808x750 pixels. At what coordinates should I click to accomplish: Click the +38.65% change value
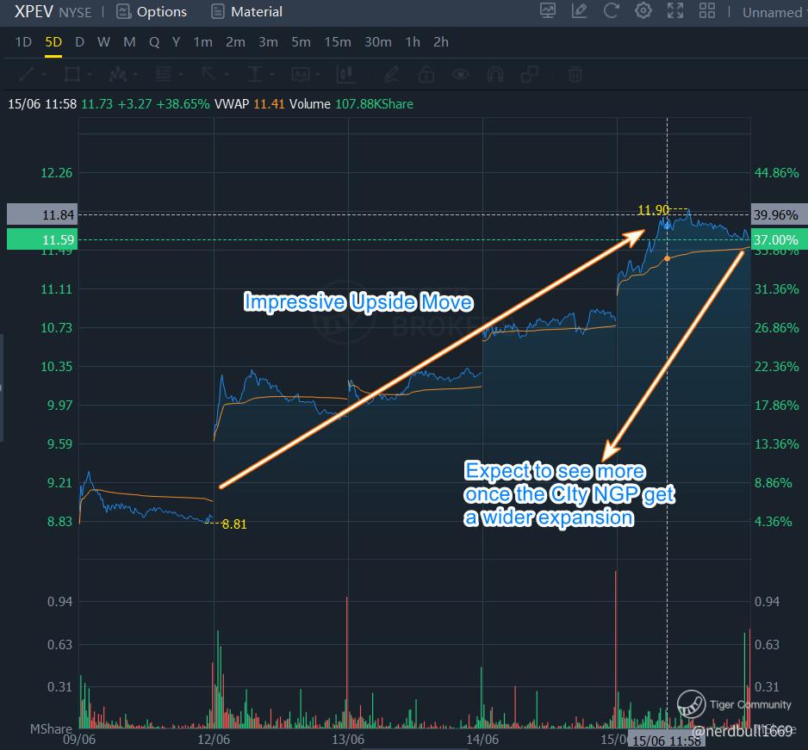183,104
